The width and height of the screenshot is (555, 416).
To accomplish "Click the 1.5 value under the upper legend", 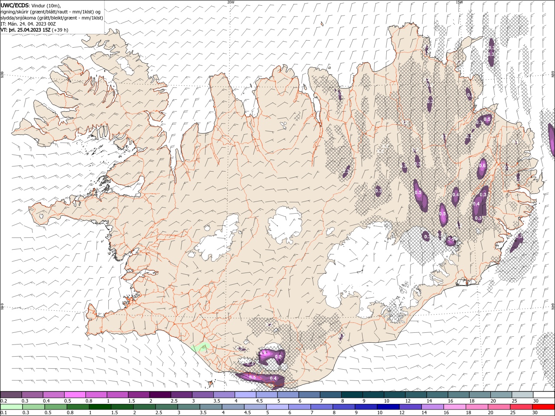I will pyautogui.click(x=131, y=401).
